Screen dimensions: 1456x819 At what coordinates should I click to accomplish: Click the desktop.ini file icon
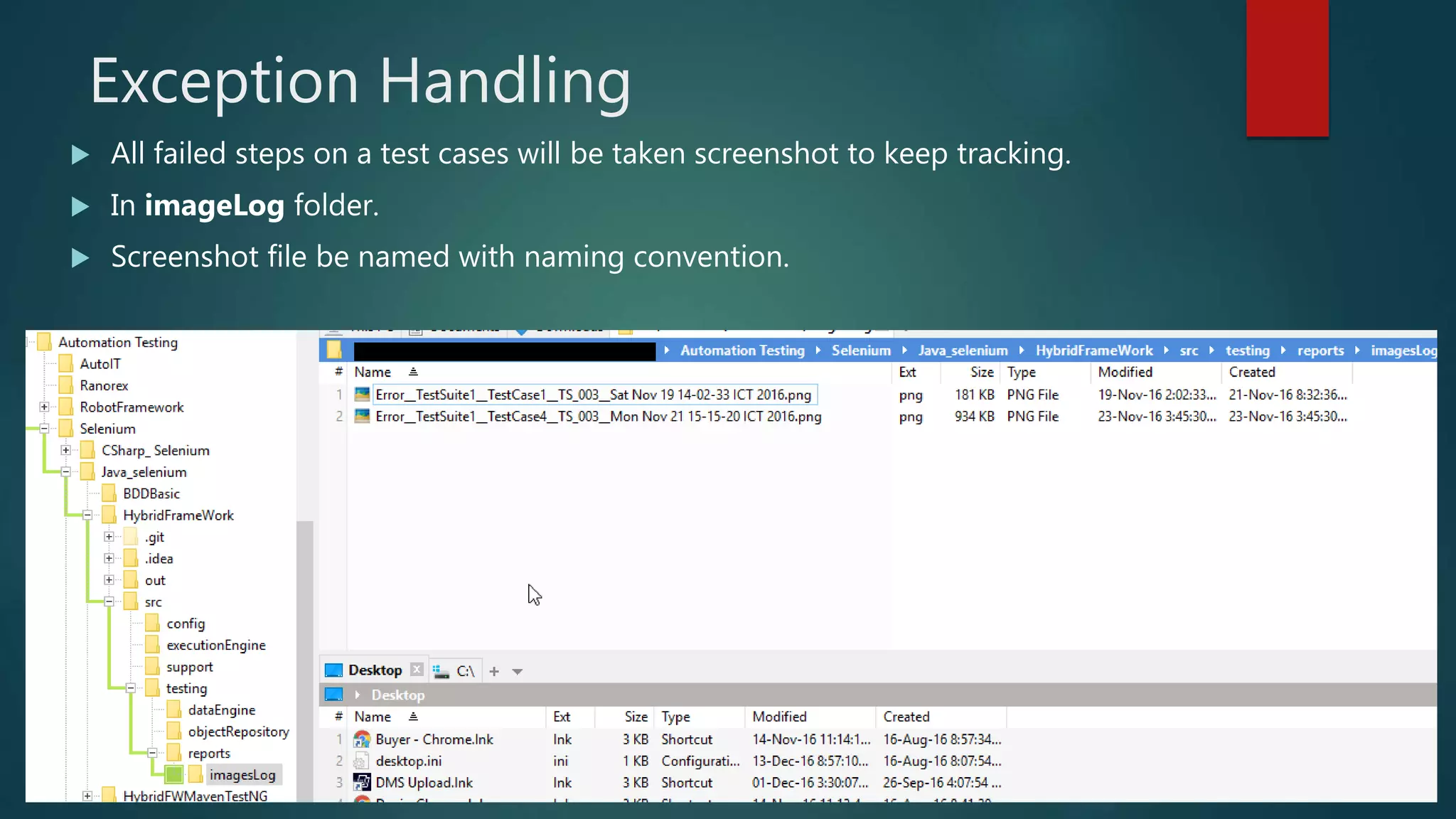click(x=361, y=761)
